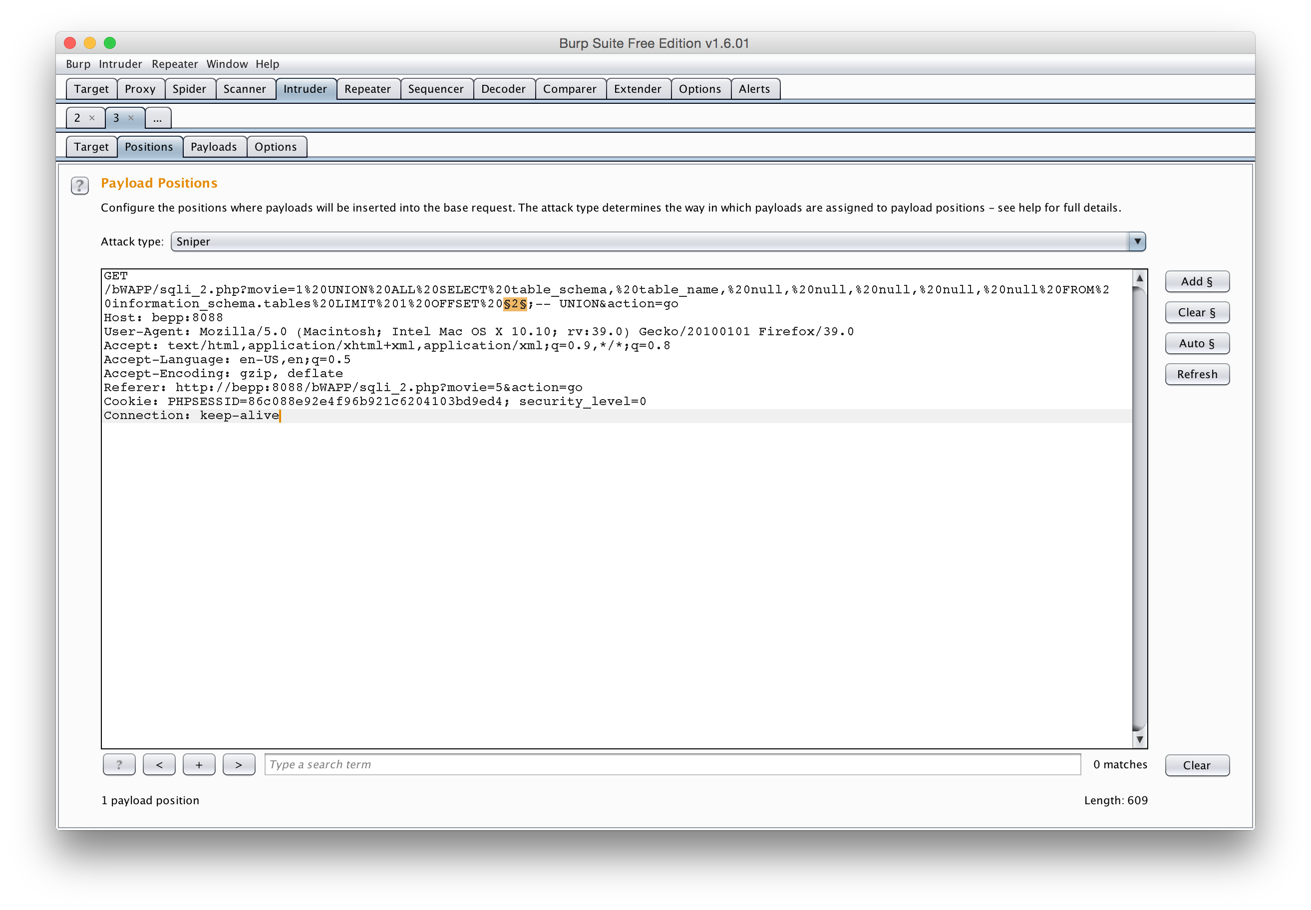Close Intruder attack tab 3
The image size is (1311, 910).
pos(131,118)
